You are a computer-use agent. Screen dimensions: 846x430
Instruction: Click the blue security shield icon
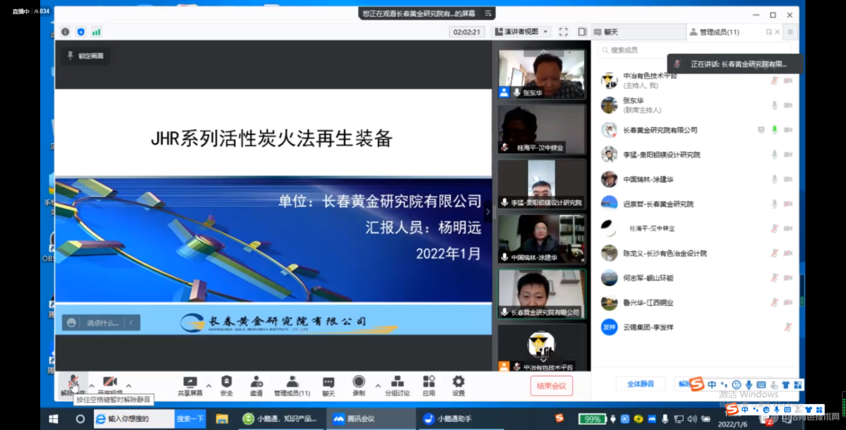pos(81,31)
